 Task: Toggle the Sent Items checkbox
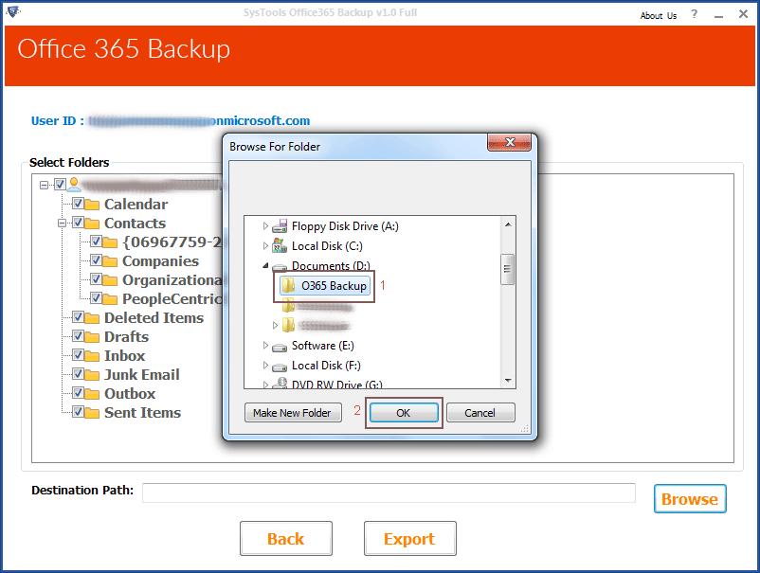tap(78, 413)
